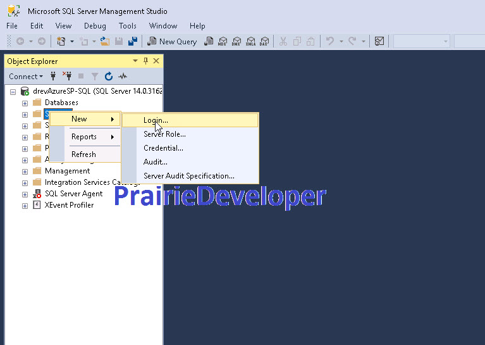Open the empty toolbar combo box

pyautogui.click(x=421, y=42)
